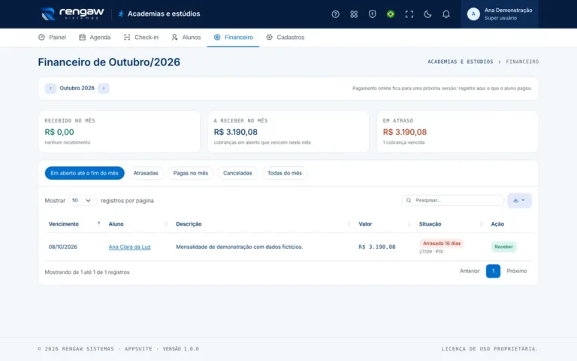The height and width of the screenshot is (361, 577).
Task: Click the Brazil flag language icon
Action: click(x=391, y=14)
